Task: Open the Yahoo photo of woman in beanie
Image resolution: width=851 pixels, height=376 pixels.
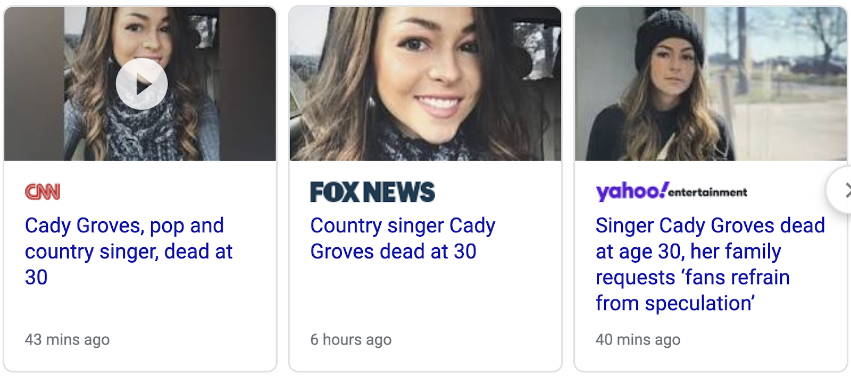Action: pyautogui.click(x=711, y=84)
